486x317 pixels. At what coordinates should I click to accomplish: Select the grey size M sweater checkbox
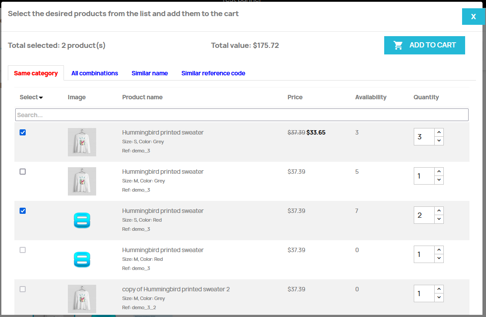pyautogui.click(x=23, y=172)
